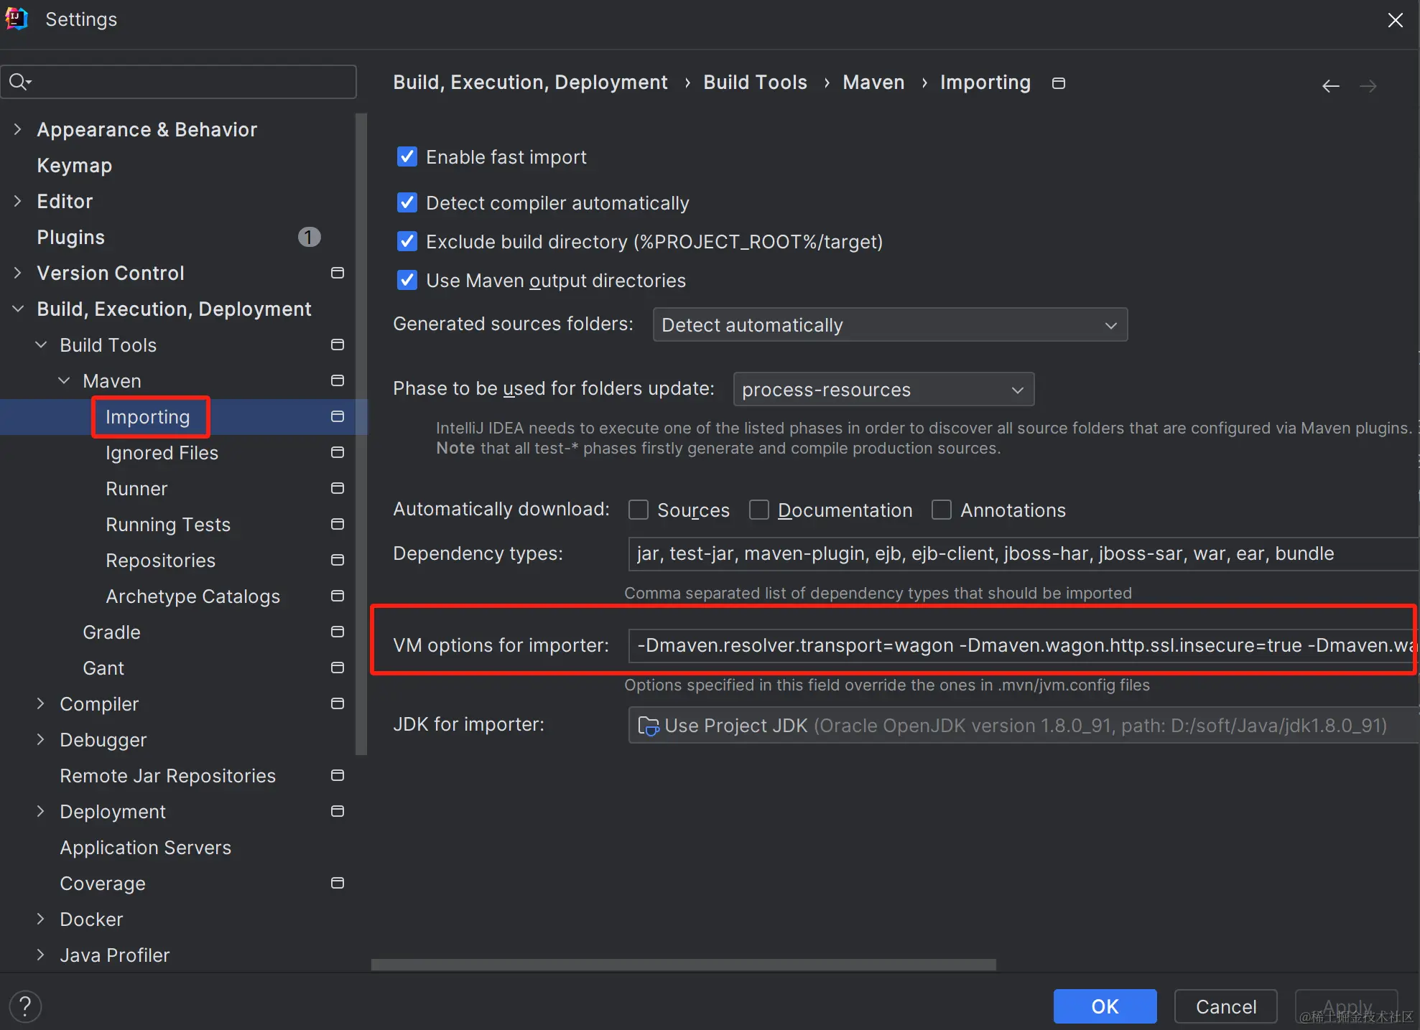The image size is (1420, 1030).
Task: Select Runner under Maven
Action: pos(136,489)
